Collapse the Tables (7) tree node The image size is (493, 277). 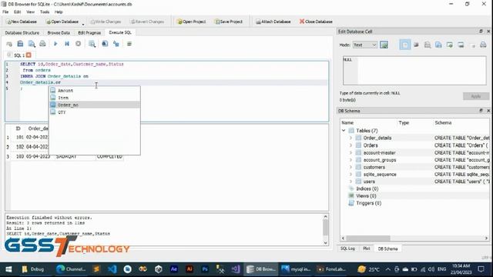pos(344,131)
